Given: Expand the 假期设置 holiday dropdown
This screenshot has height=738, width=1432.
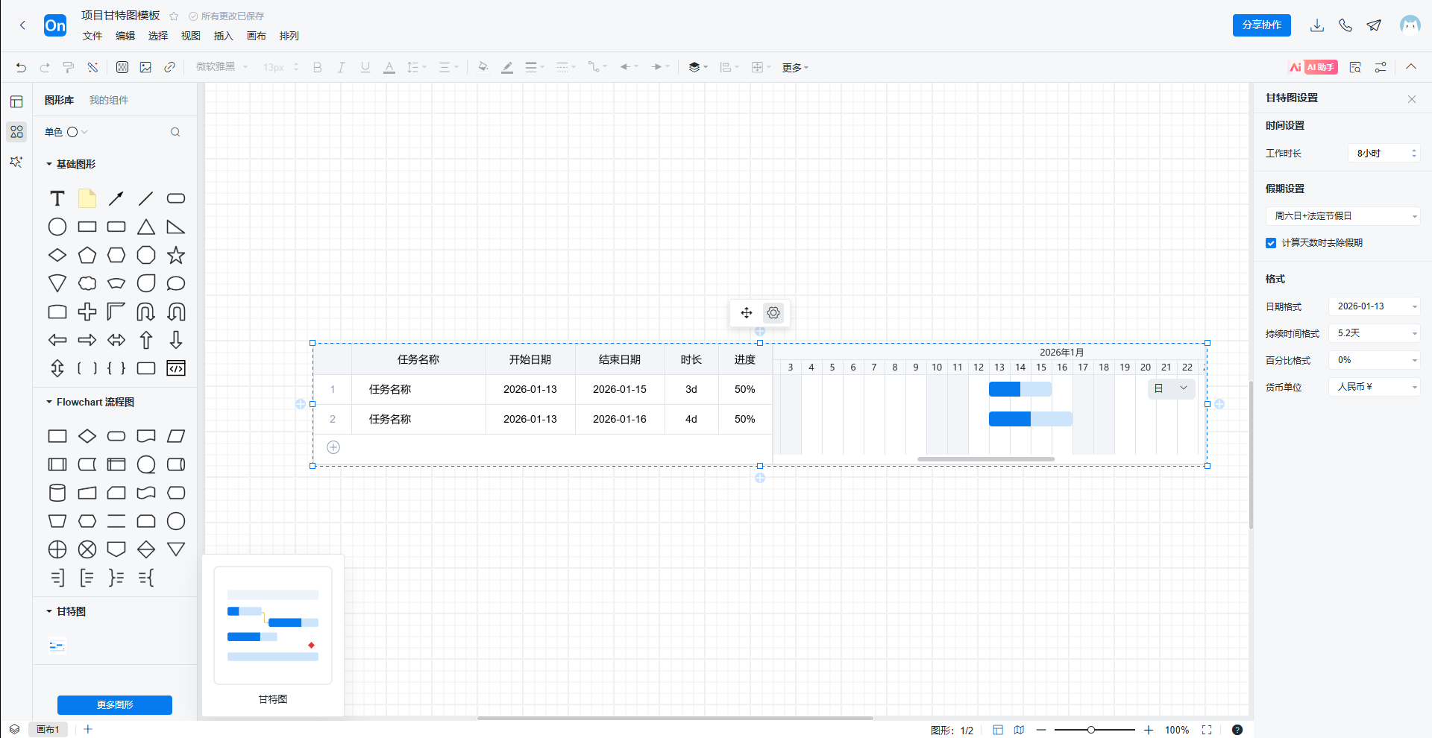Looking at the screenshot, I should [1342, 216].
